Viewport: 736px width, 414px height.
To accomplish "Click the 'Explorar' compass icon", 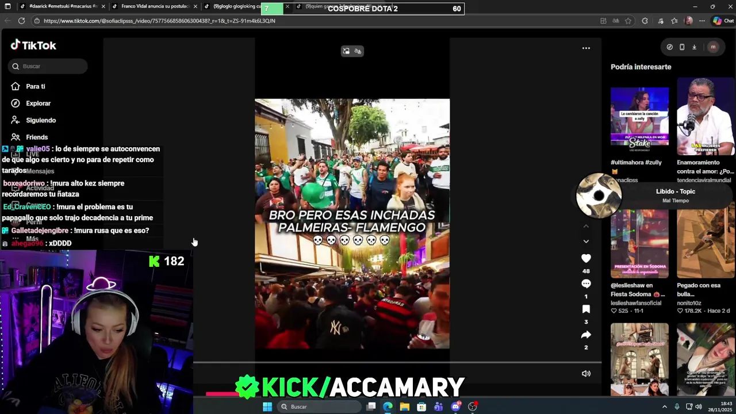I will [16, 103].
